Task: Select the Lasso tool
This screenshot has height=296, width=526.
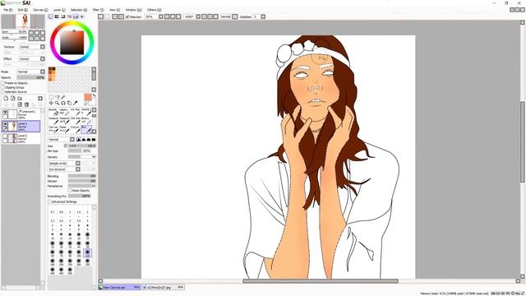Action: click(x=58, y=97)
